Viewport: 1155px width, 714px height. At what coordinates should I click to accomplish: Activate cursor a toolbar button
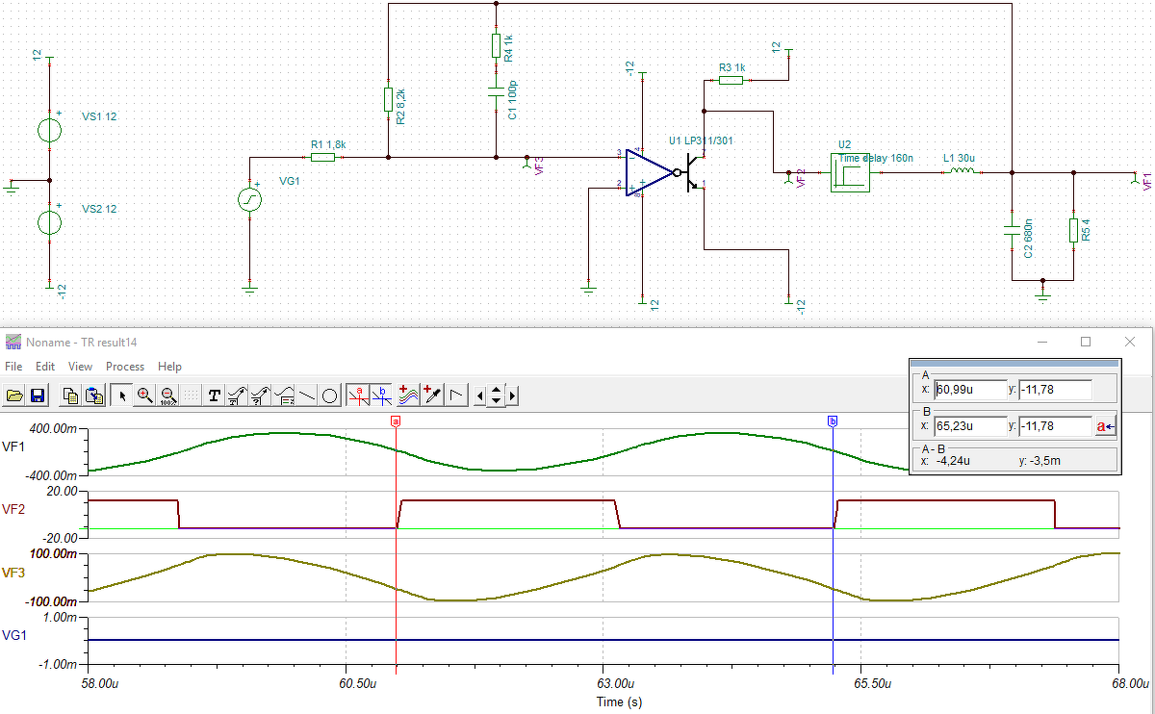358,395
